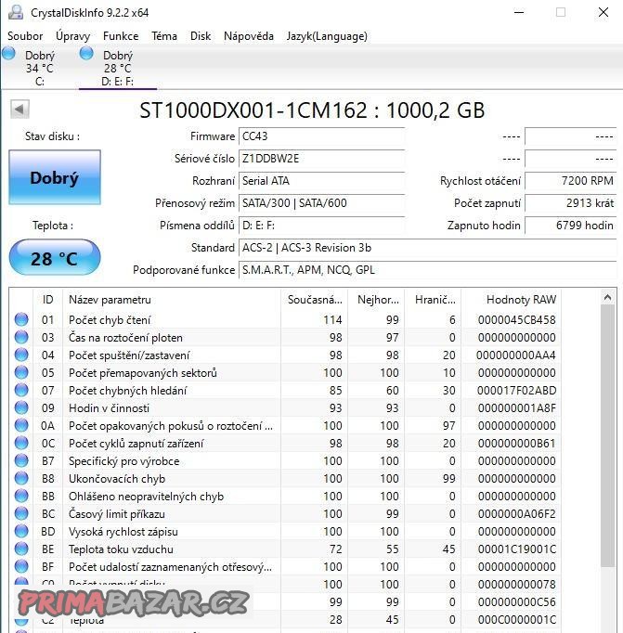Screen dimensions: 623x633
Task: Click the scroll up arrow of attribute list
Action: coord(607,298)
